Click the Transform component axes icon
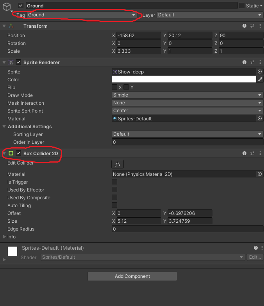This screenshot has height=306, width=264. coord(11,26)
